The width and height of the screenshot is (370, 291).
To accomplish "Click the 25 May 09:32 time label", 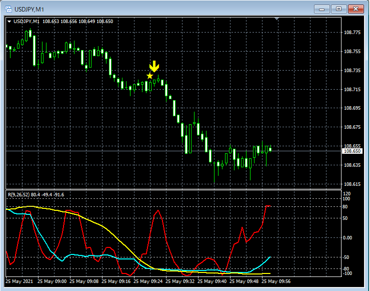I will point(180,281).
